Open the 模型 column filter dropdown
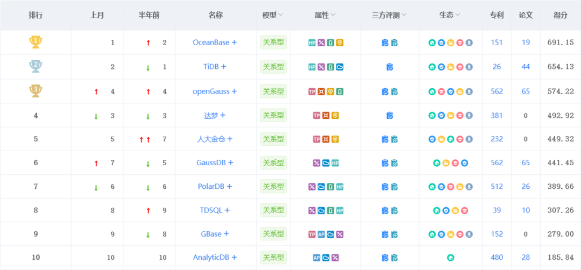 (x=280, y=15)
